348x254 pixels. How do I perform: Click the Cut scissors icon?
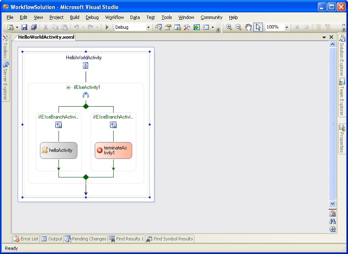[x=45, y=27]
